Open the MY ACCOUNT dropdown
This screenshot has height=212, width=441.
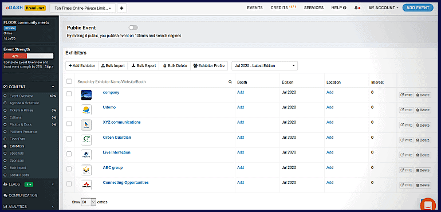pos(383,8)
